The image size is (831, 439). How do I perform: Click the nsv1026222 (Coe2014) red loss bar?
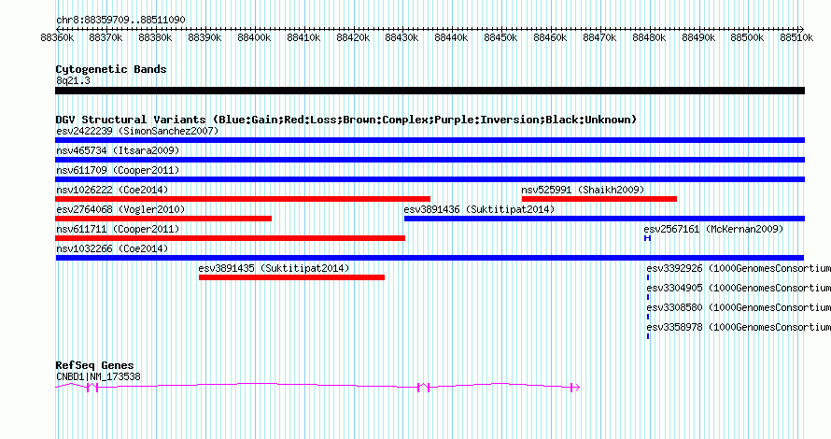pyautogui.click(x=243, y=199)
